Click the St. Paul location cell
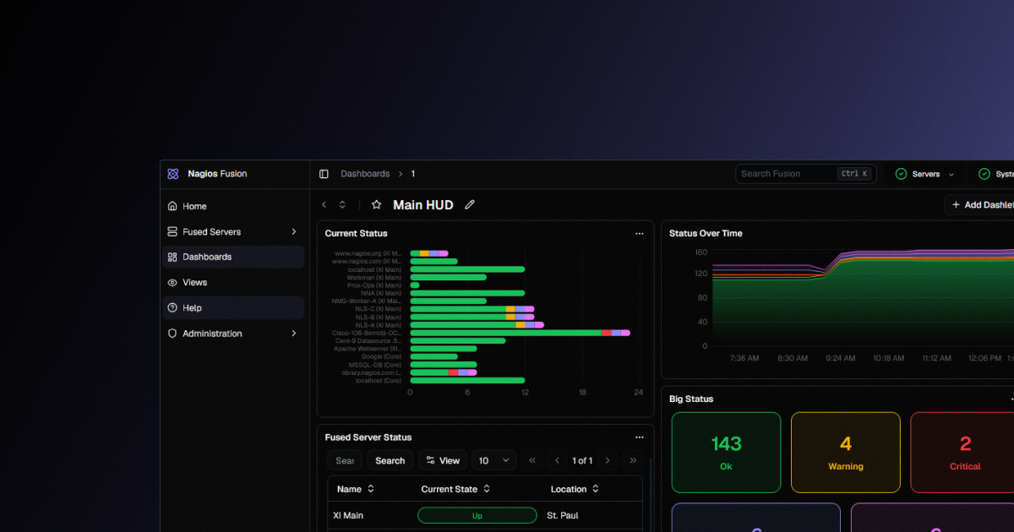 coord(563,515)
